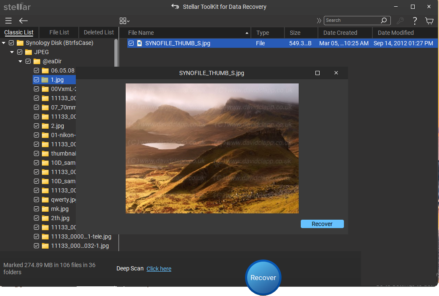Uncheck the SYNOFILE_THUMB_S.jpg file checkbox

click(x=131, y=43)
